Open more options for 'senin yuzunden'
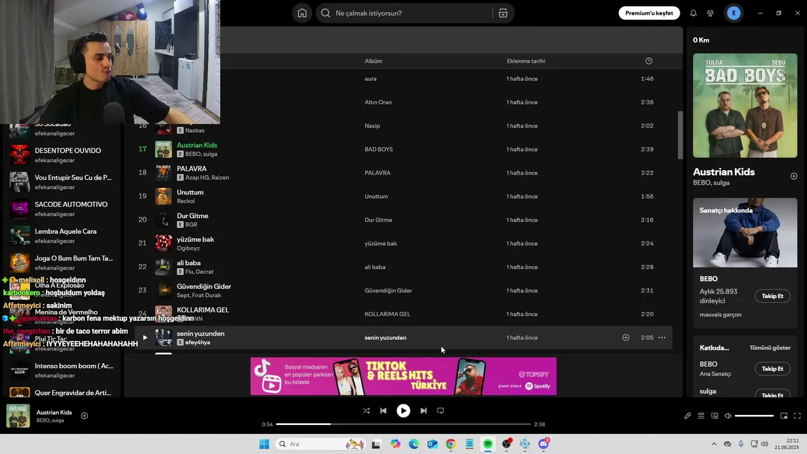 (661, 338)
